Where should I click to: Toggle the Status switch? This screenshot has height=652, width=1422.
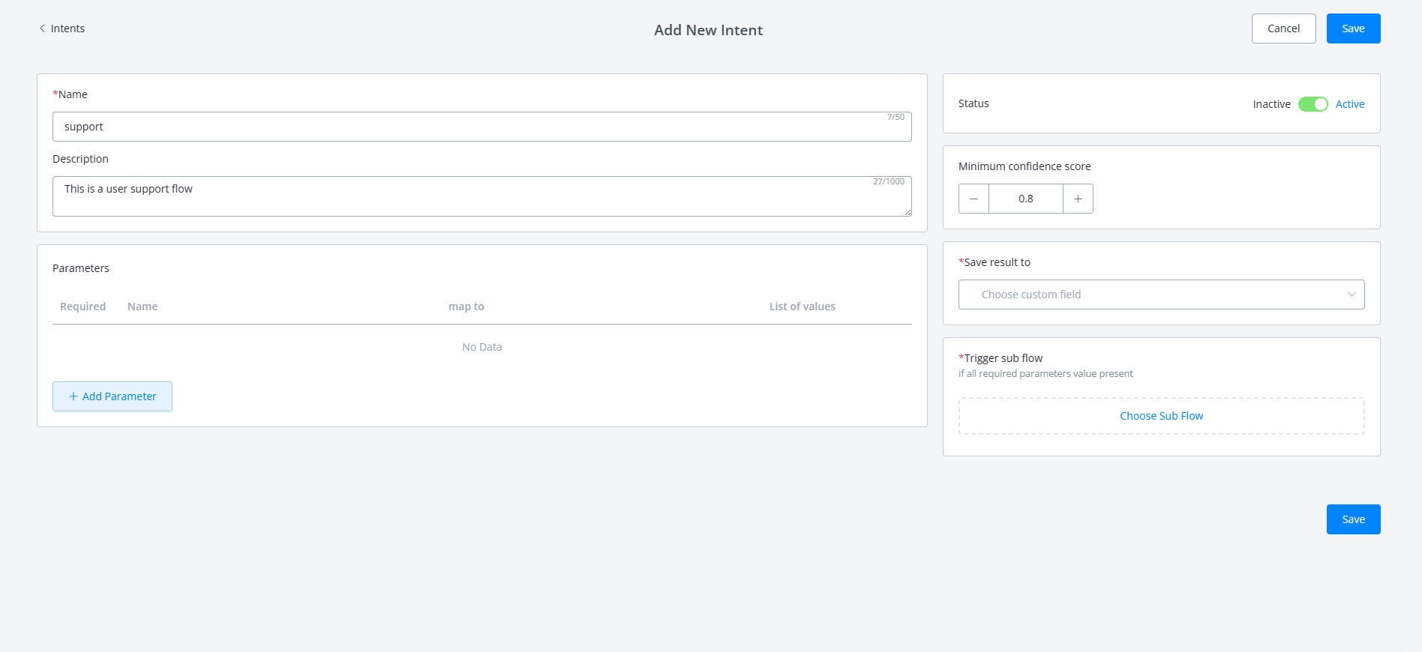click(x=1312, y=104)
